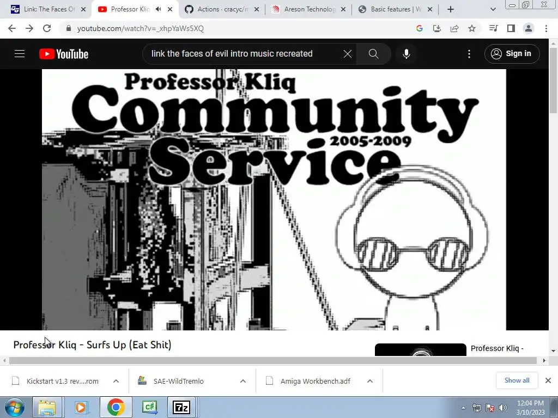
Task: Click the install app icon in address bar
Action: (436, 28)
